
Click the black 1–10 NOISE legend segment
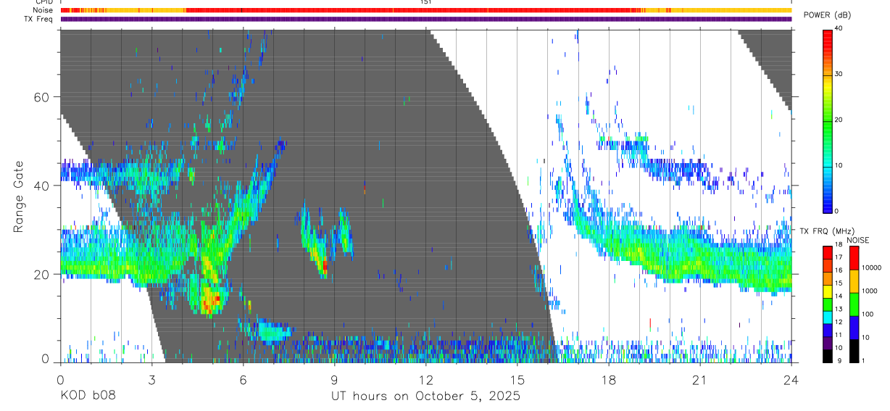854,351
